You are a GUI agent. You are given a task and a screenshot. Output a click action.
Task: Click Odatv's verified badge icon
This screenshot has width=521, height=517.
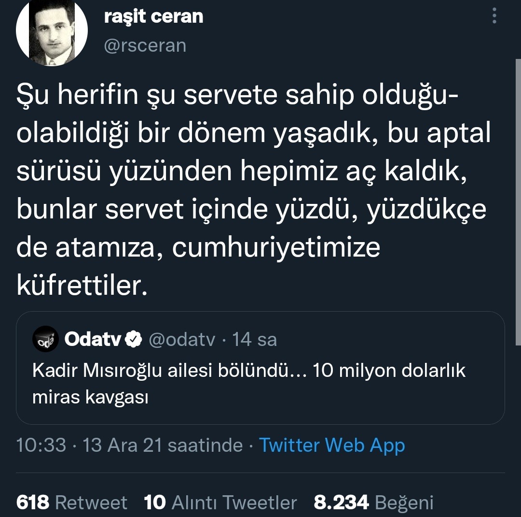click(x=133, y=340)
